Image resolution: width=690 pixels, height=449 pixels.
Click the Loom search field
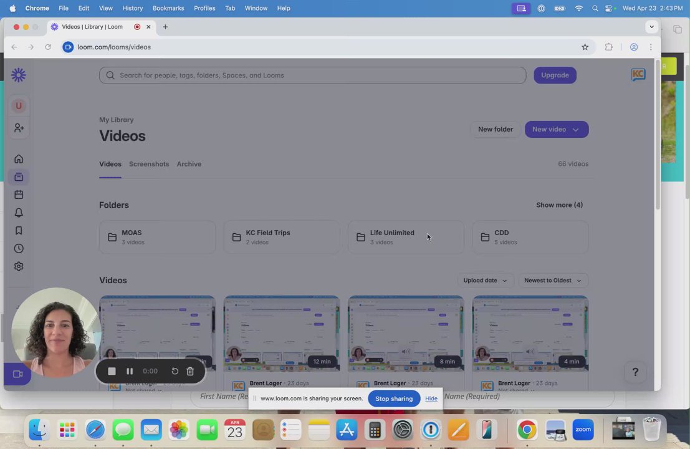[312, 75]
